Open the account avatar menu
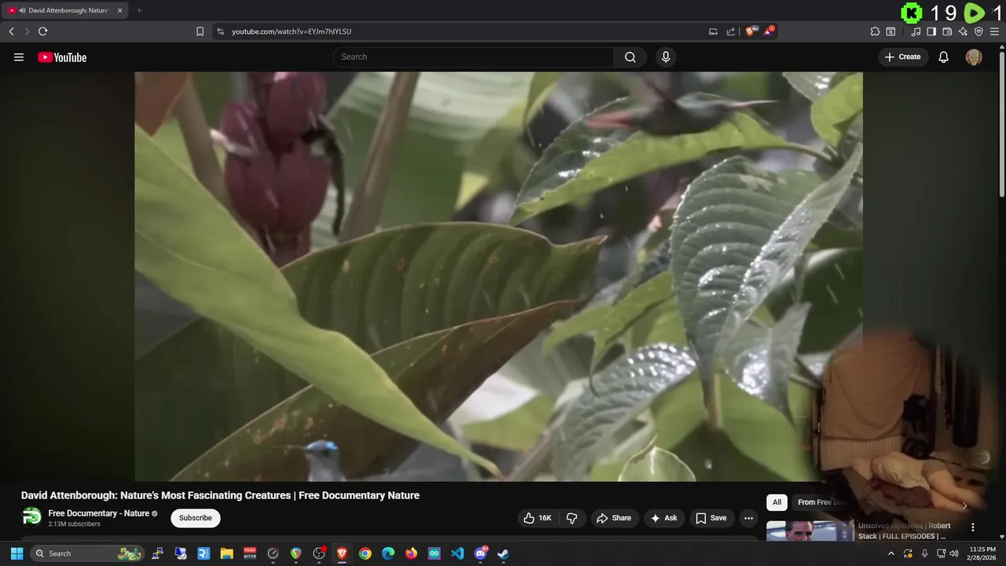This screenshot has height=566, width=1006. click(974, 57)
